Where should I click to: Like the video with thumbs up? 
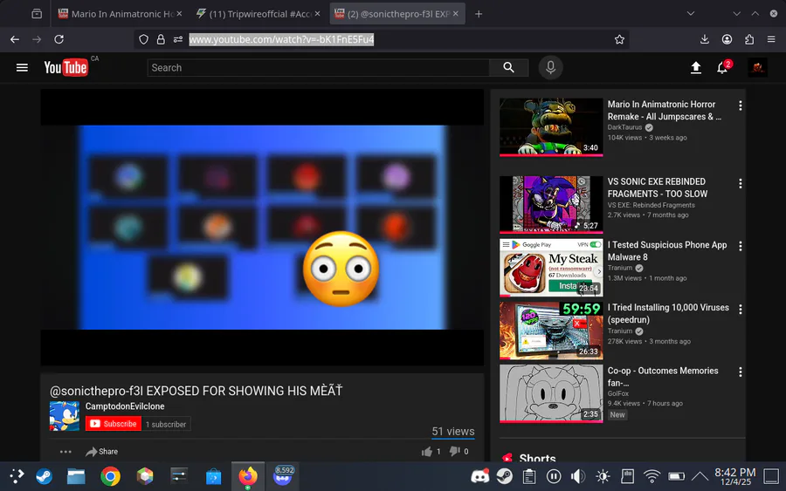tap(427, 452)
